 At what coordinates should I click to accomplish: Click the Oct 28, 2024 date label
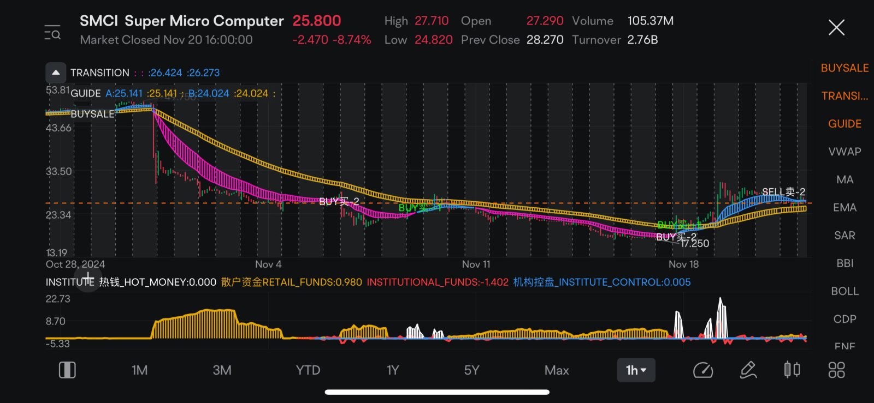75,264
